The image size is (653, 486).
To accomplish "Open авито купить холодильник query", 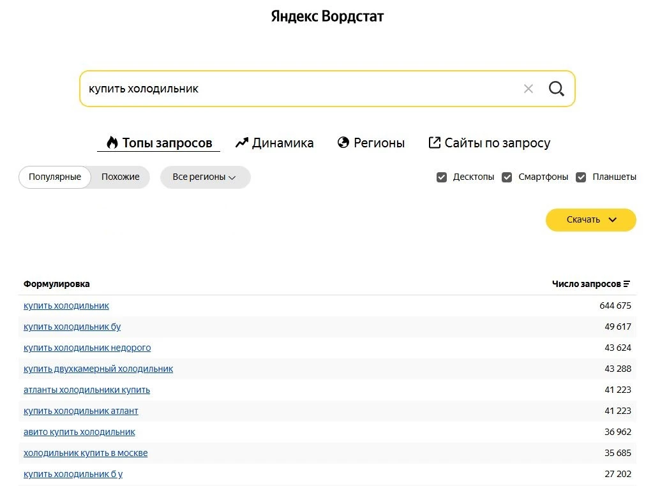I will point(79,432).
